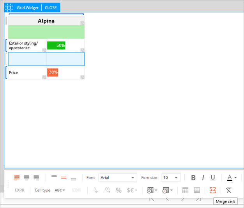Click the insert row/column icon
Viewport: 244px width, 208px height.
click(x=150, y=190)
